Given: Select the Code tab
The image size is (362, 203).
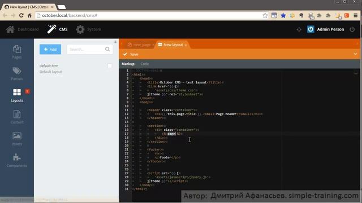Looking at the screenshot, I should [x=145, y=64].
